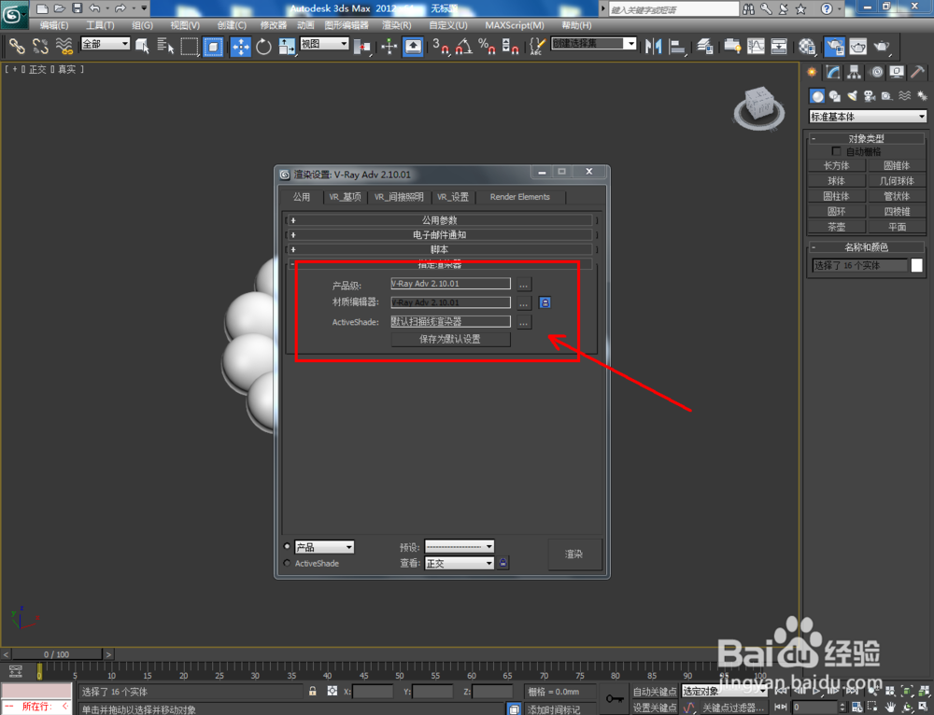Select the ActiveShade radio button
This screenshot has width=934, height=715.
point(287,563)
